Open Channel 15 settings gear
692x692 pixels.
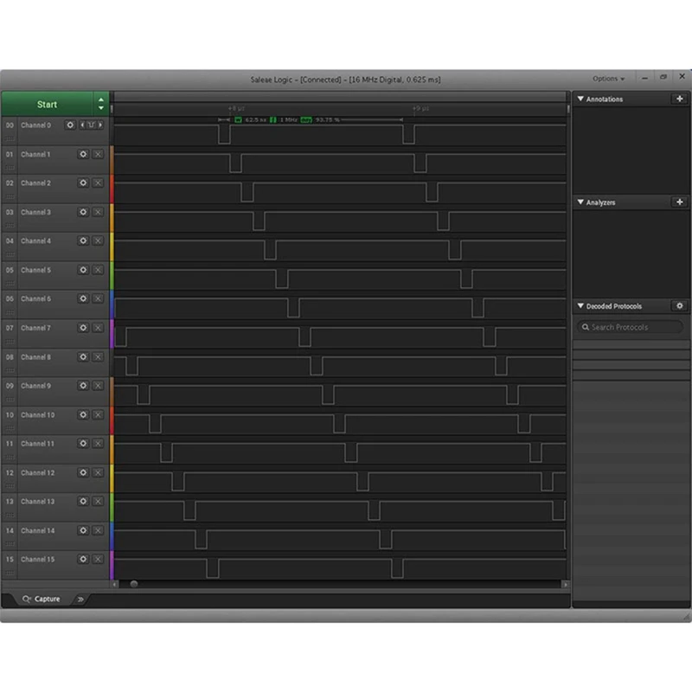(83, 559)
